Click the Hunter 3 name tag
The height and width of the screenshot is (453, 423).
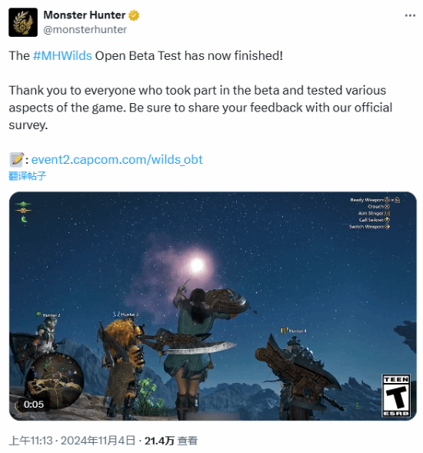click(x=126, y=314)
